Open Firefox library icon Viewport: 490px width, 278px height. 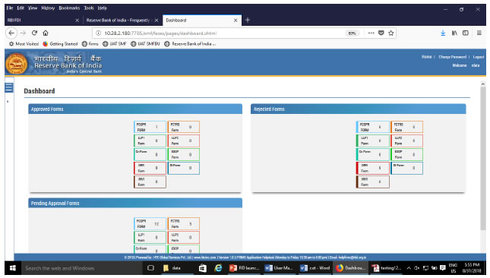click(x=454, y=33)
